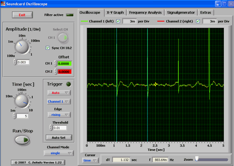Viewport: 234px width, 166px height.
Task: Click the time value field showing 5
Action: click(22, 116)
